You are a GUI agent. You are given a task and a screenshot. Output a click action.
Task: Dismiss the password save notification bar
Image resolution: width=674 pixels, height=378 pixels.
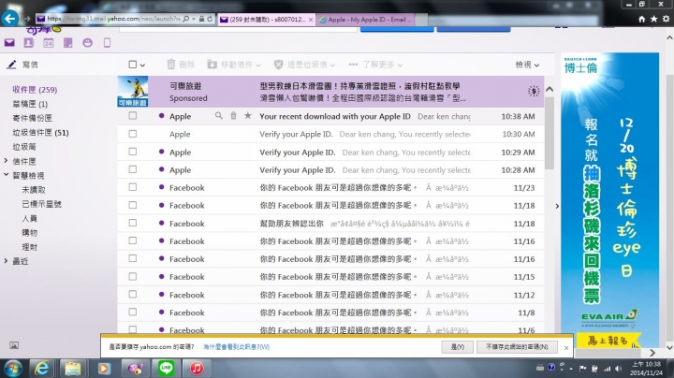[566, 347]
